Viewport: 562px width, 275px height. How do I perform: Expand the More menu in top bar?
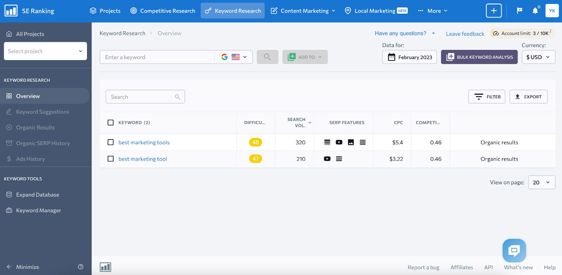click(432, 11)
